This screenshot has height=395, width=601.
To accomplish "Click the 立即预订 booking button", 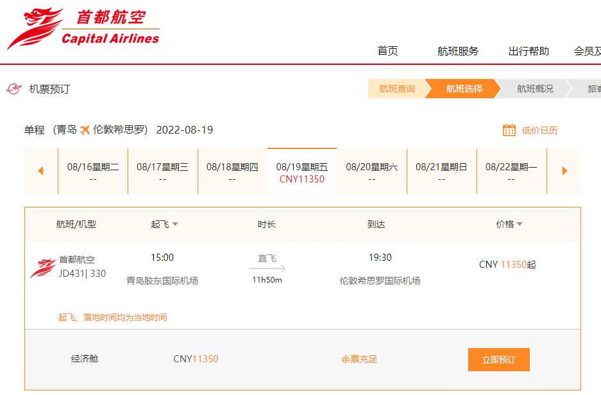I will click(x=498, y=360).
